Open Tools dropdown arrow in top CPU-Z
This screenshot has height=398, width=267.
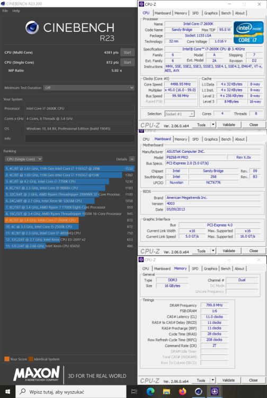(213, 125)
